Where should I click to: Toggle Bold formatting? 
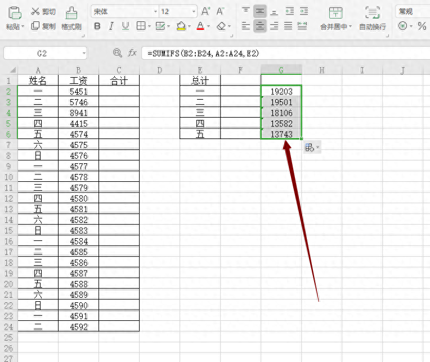pos(97,26)
